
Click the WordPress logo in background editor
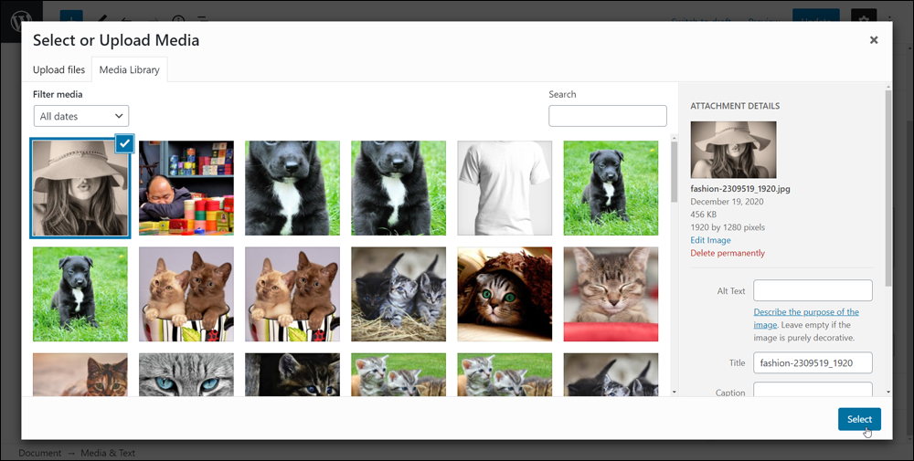(x=21, y=21)
